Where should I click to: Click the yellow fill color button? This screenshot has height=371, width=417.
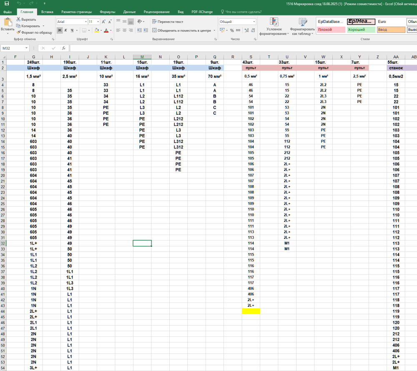point(96,30)
